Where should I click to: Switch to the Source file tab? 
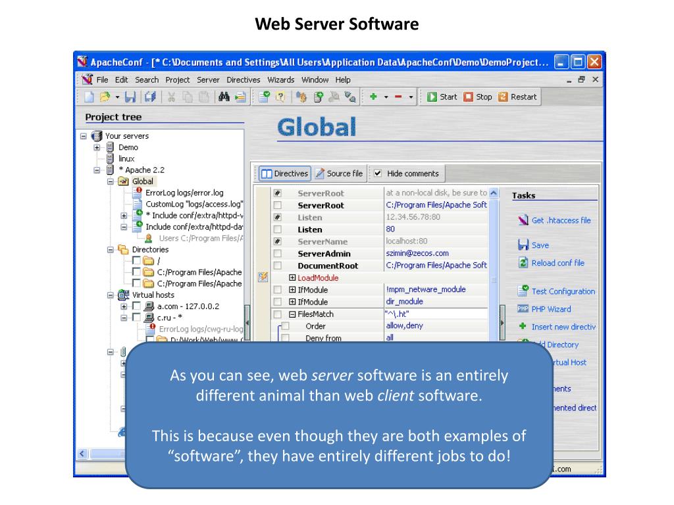coord(340,174)
